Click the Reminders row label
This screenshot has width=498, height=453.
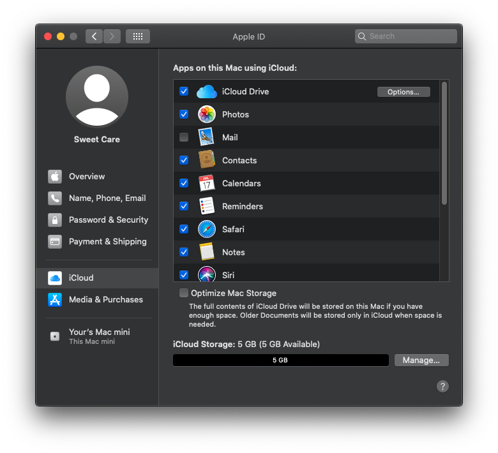(243, 206)
